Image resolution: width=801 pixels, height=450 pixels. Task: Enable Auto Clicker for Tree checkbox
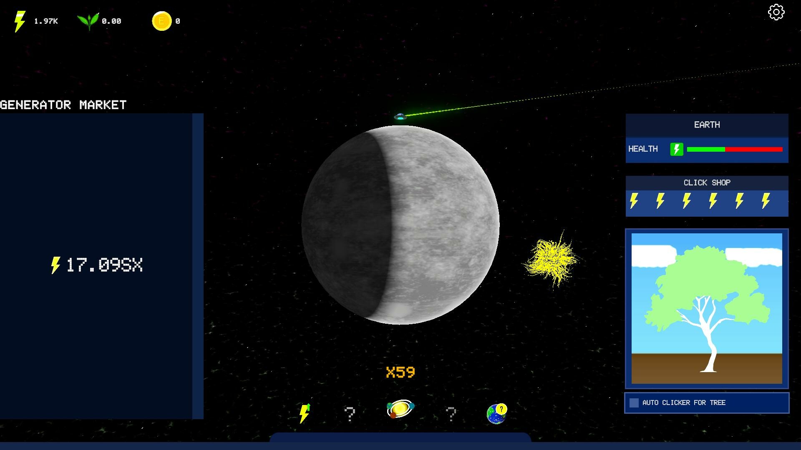point(634,402)
